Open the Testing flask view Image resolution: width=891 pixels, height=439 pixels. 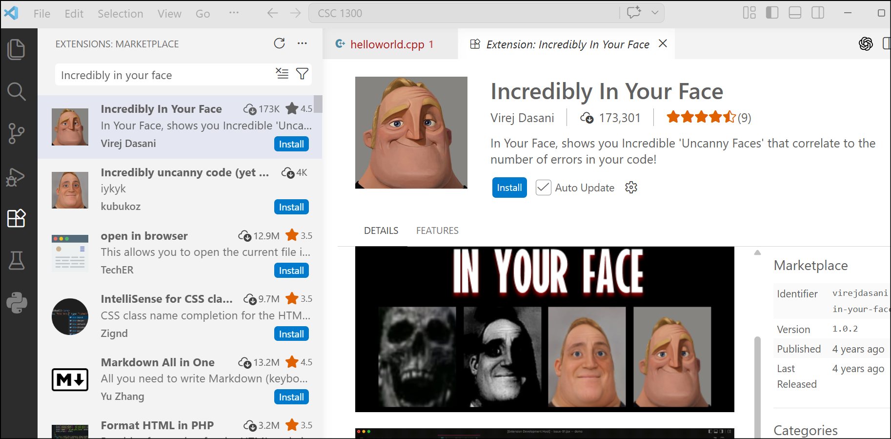(16, 260)
